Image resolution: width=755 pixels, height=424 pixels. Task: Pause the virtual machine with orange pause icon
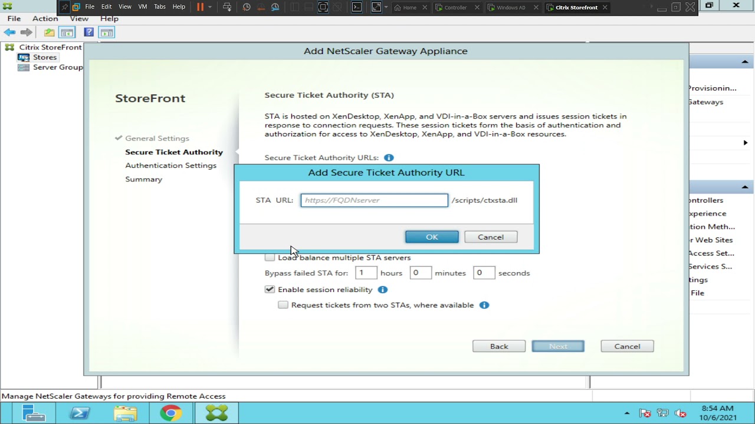coord(200,7)
